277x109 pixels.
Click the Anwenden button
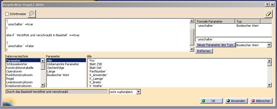tap(236, 101)
